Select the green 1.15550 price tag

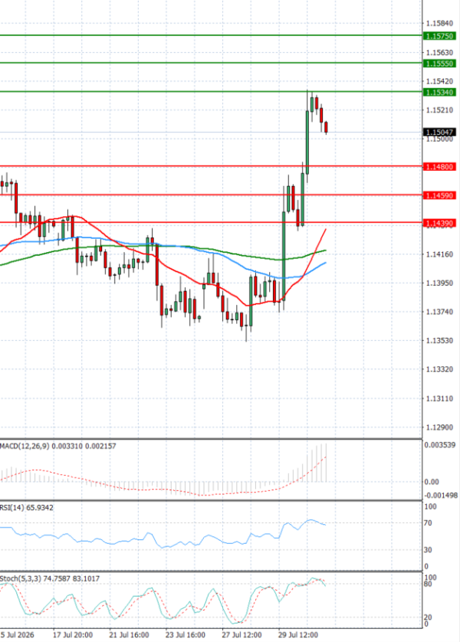point(439,64)
